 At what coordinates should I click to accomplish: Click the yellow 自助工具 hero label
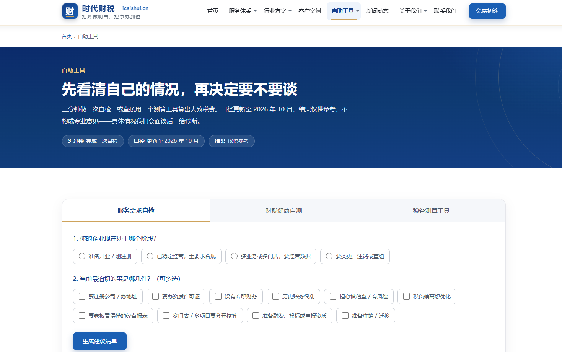click(73, 70)
